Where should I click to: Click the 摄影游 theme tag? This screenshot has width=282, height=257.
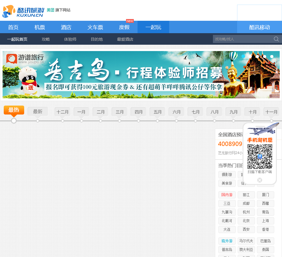pos(227,175)
